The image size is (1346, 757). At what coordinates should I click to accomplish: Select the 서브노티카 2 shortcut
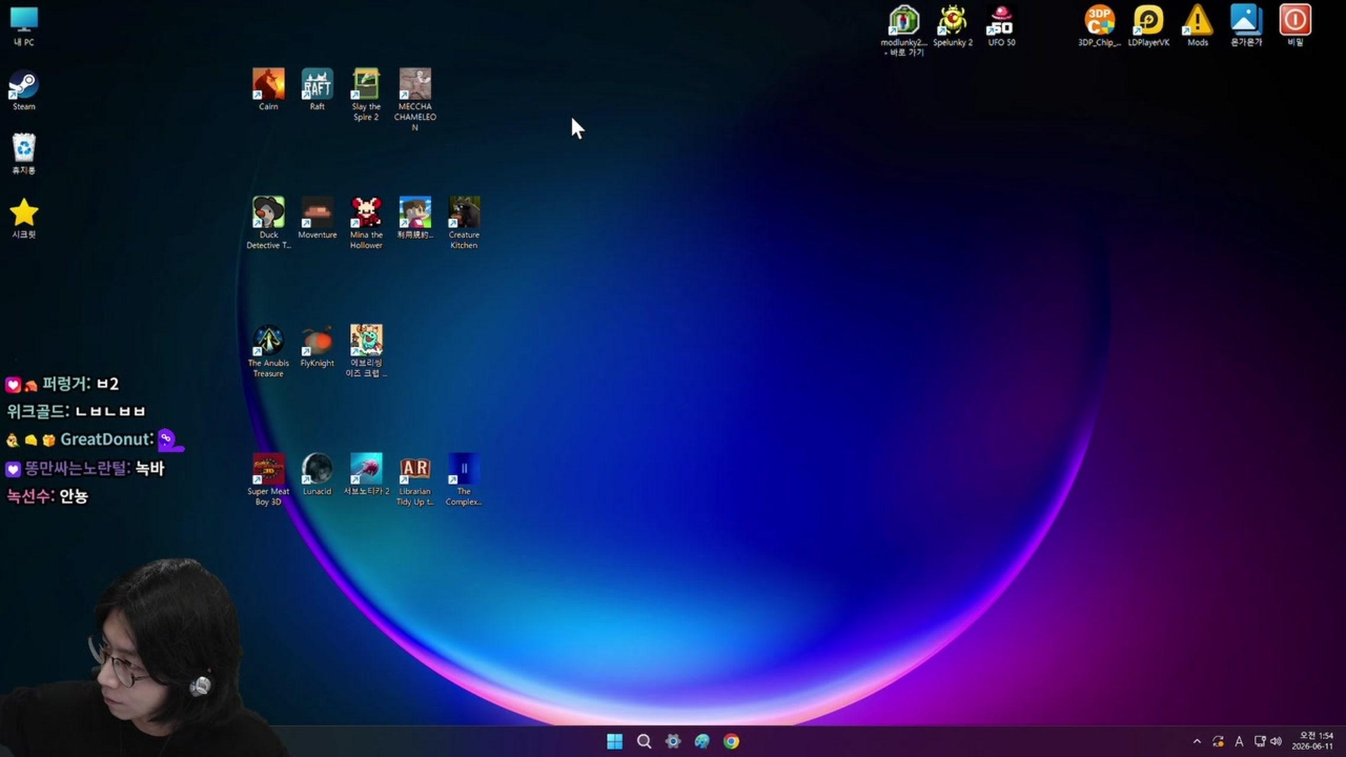pyautogui.click(x=366, y=474)
